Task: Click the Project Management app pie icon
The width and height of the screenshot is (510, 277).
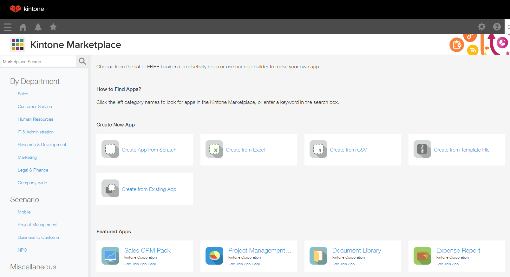Action: [x=214, y=256]
